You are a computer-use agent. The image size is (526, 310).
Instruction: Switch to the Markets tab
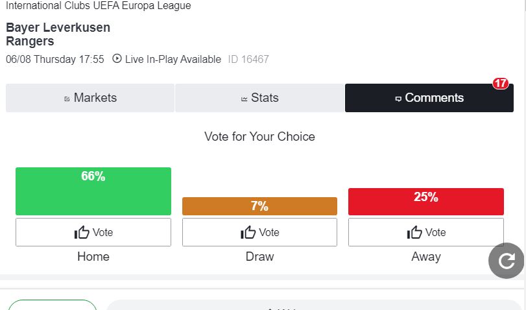pos(90,98)
